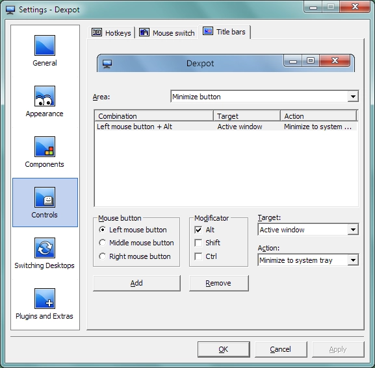375x368 pixels.
Task: Switch to the Hotkeys tab
Action: coord(111,32)
